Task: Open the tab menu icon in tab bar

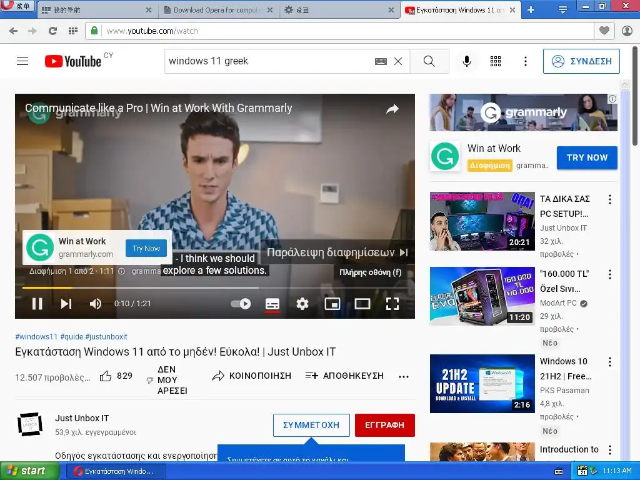Action: click(x=562, y=10)
